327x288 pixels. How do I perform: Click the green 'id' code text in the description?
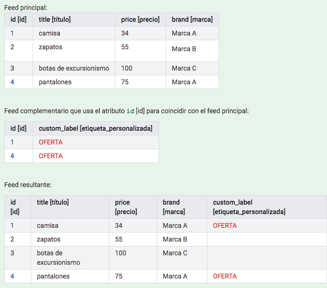point(130,111)
